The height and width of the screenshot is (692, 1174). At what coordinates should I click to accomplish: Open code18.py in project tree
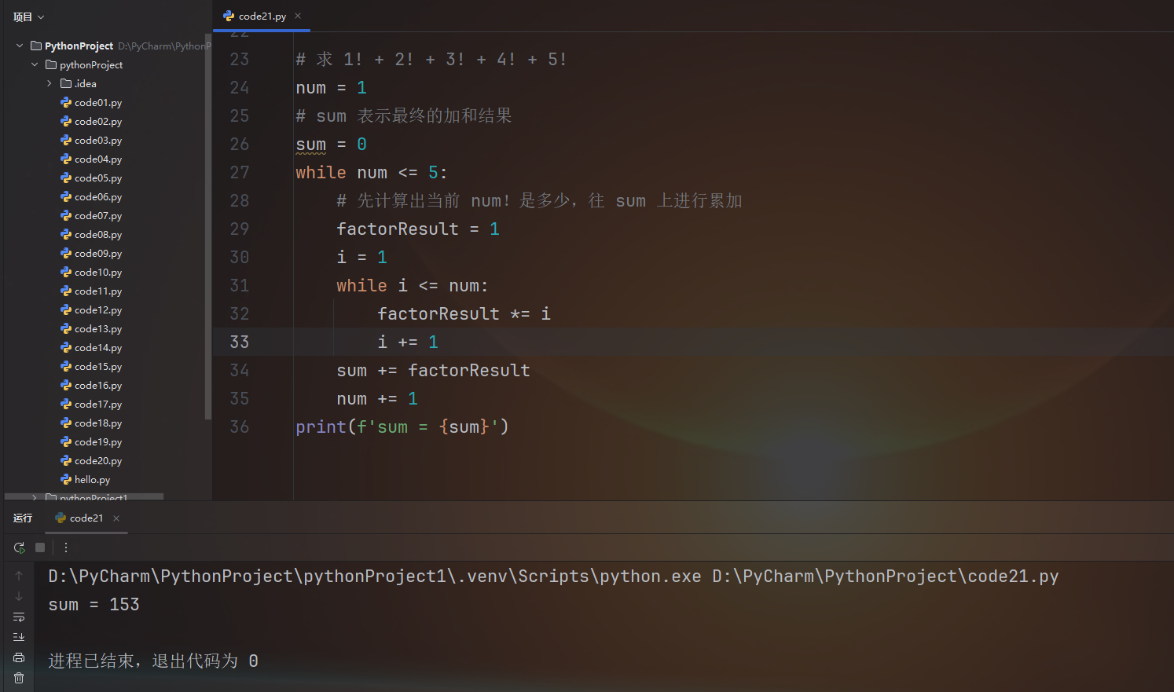click(91, 423)
